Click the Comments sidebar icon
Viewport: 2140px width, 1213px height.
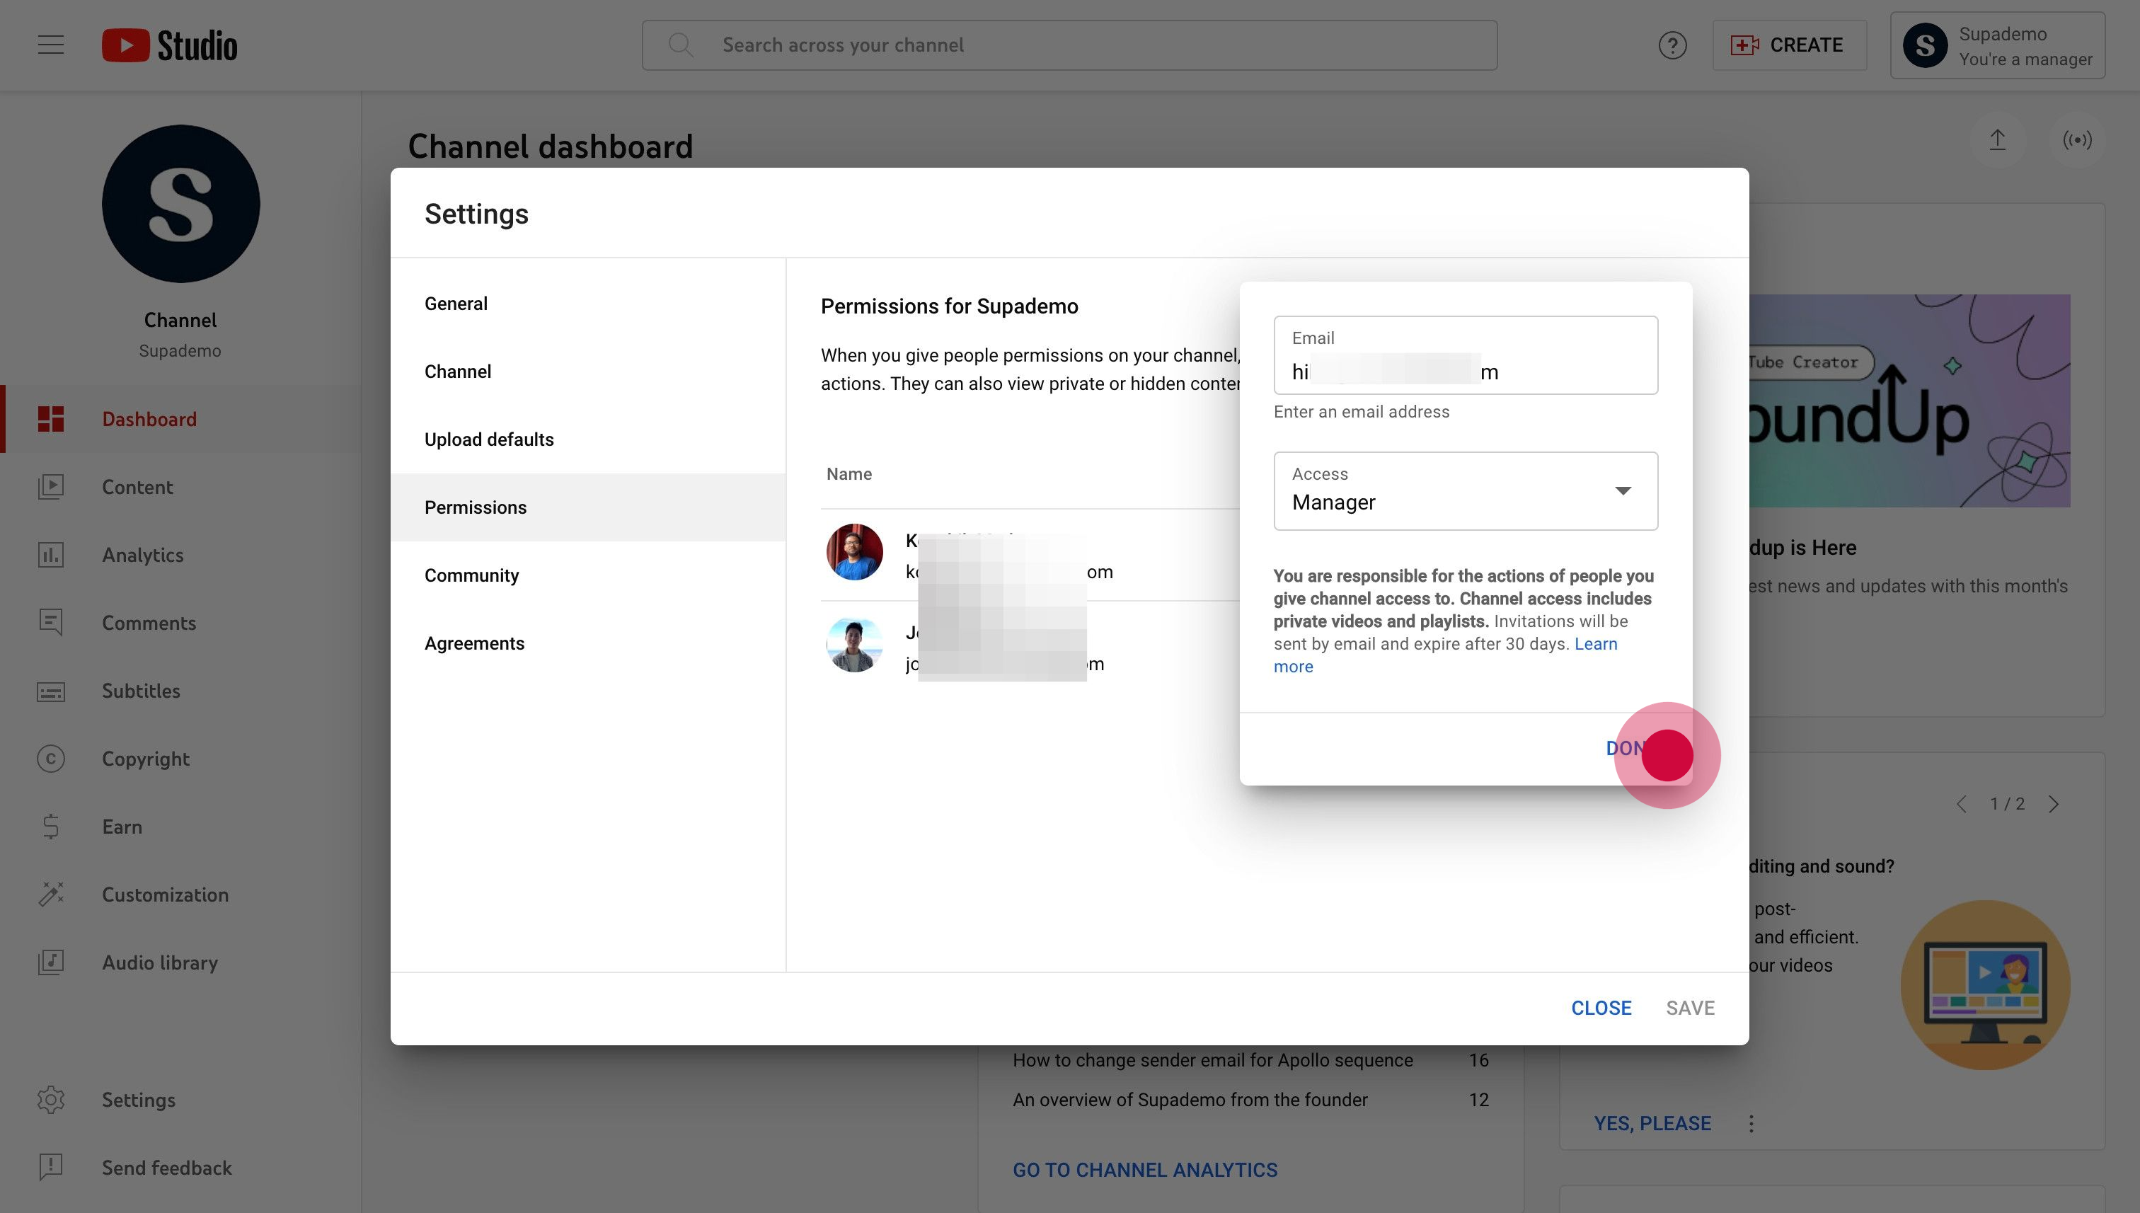point(51,622)
